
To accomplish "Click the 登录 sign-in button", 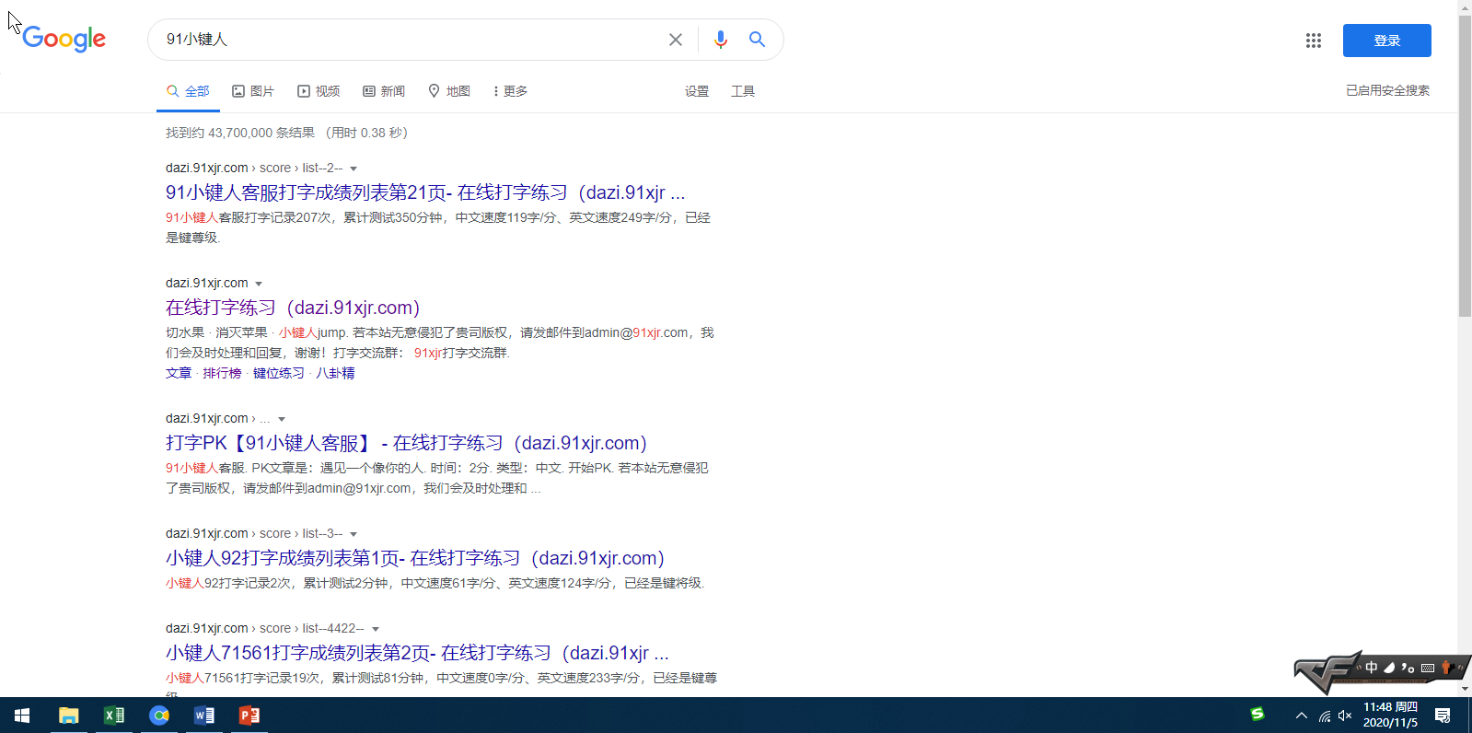I will 1386,41.
